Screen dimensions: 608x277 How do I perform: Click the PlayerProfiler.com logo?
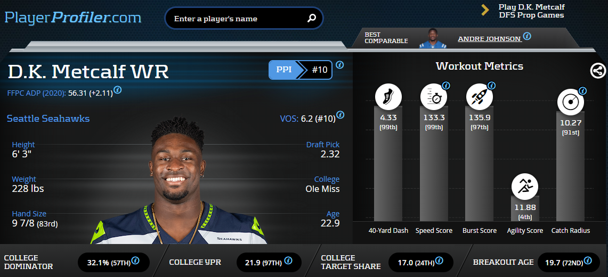point(73,18)
